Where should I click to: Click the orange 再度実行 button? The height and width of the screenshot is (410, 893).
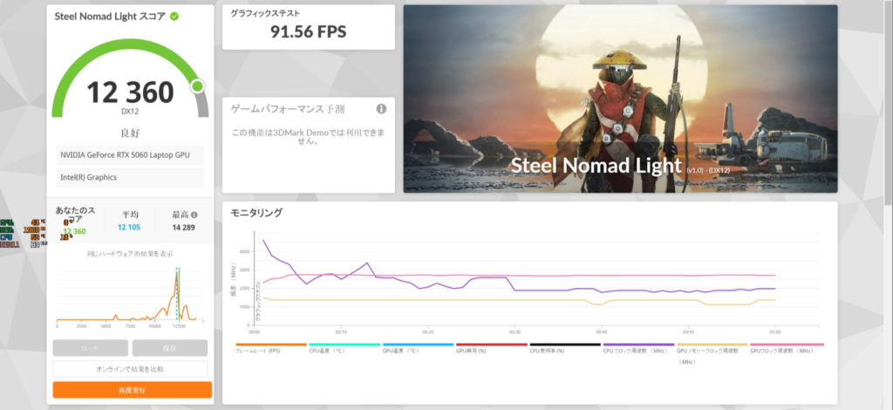[133, 390]
